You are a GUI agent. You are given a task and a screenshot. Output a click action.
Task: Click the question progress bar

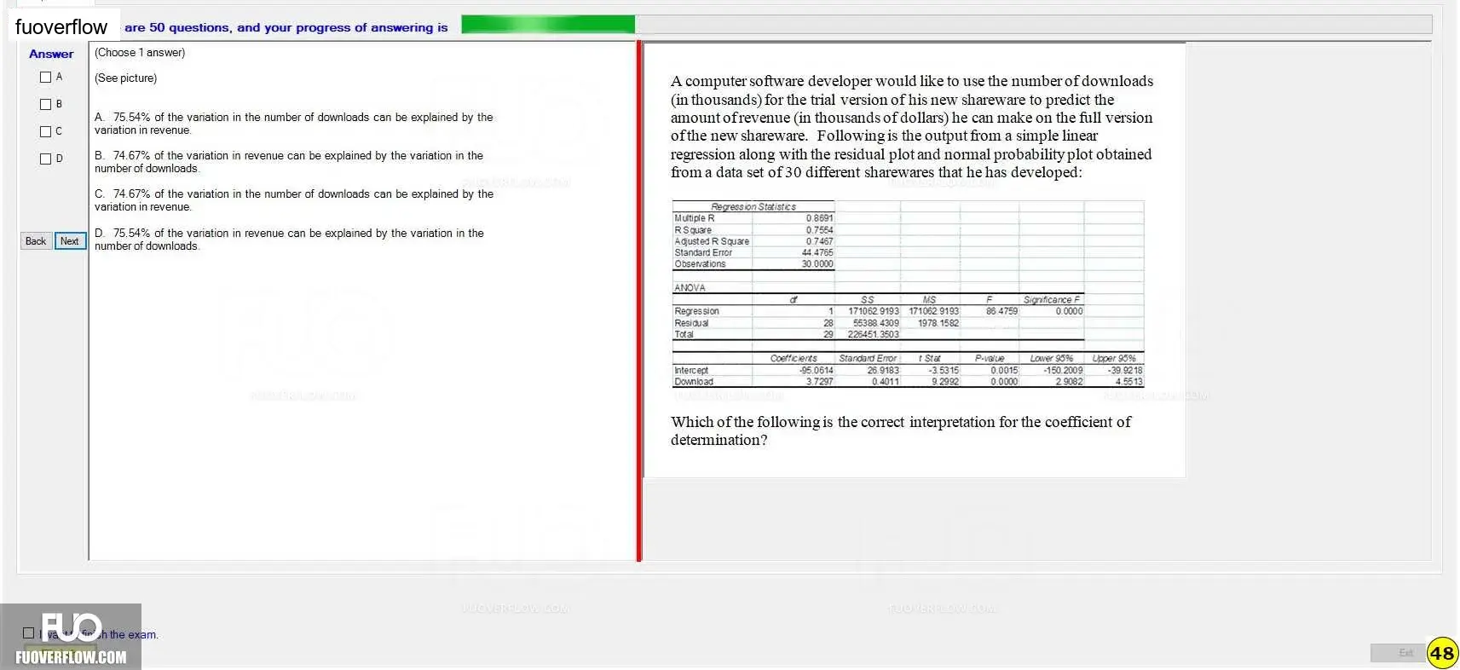[x=946, y=25]
